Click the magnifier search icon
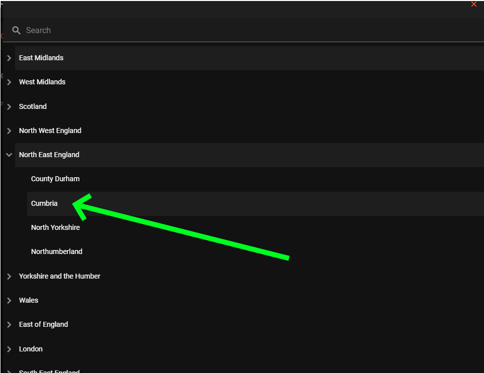 (17, 31)
